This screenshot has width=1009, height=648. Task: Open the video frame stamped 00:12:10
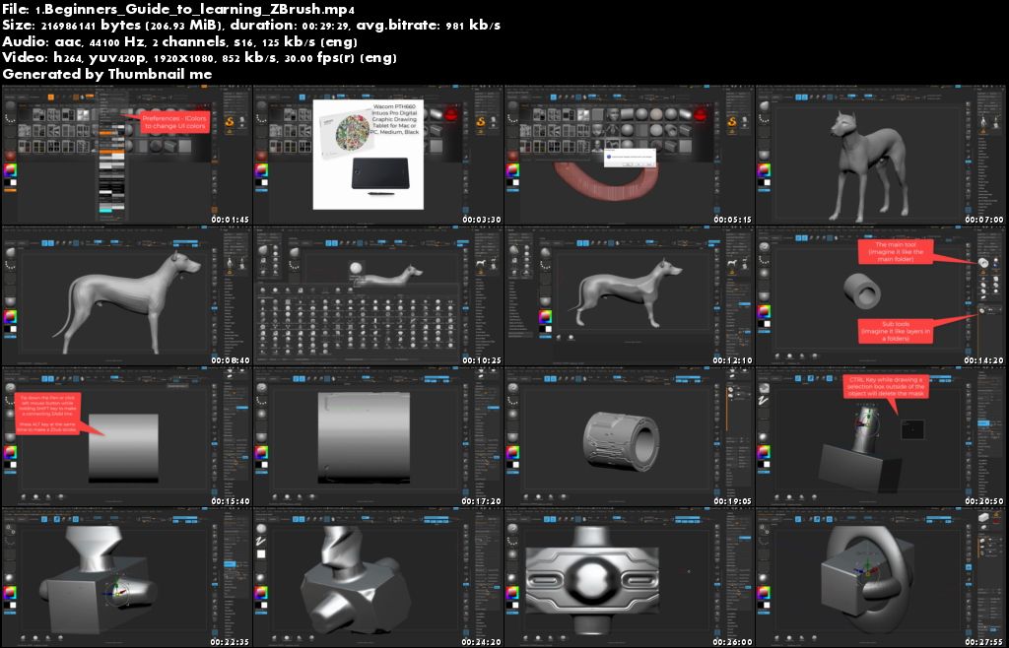coord(630,295)
